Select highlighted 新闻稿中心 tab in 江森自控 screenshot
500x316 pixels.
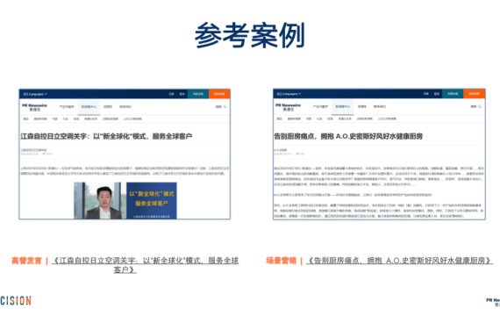pos(89,107)
